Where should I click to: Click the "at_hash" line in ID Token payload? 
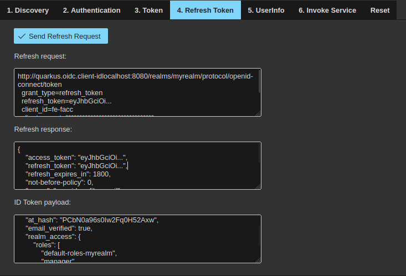92,220
